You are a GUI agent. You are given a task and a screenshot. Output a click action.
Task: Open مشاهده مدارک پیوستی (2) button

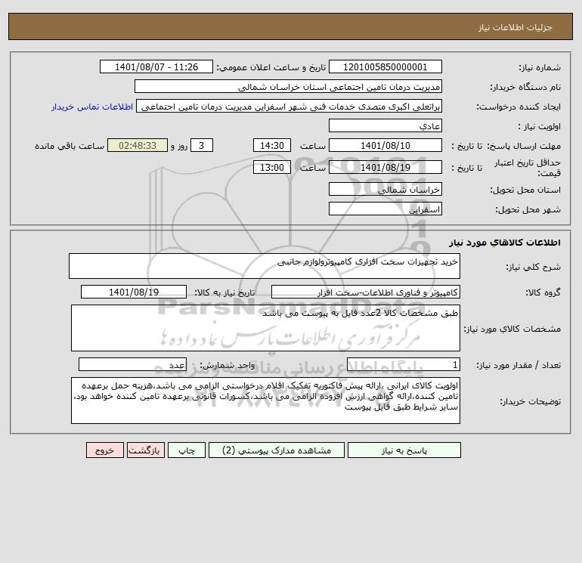(x=277, y=450)
